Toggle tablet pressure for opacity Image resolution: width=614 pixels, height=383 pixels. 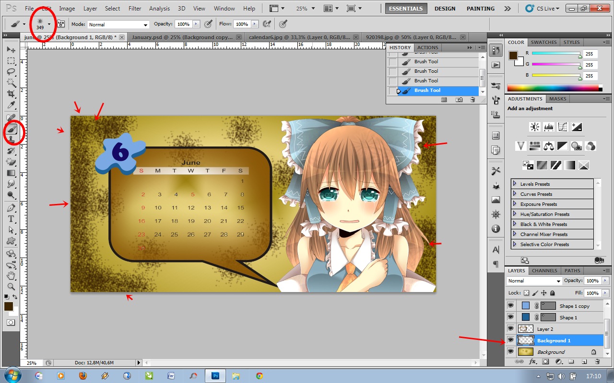[x=208, y=24]
